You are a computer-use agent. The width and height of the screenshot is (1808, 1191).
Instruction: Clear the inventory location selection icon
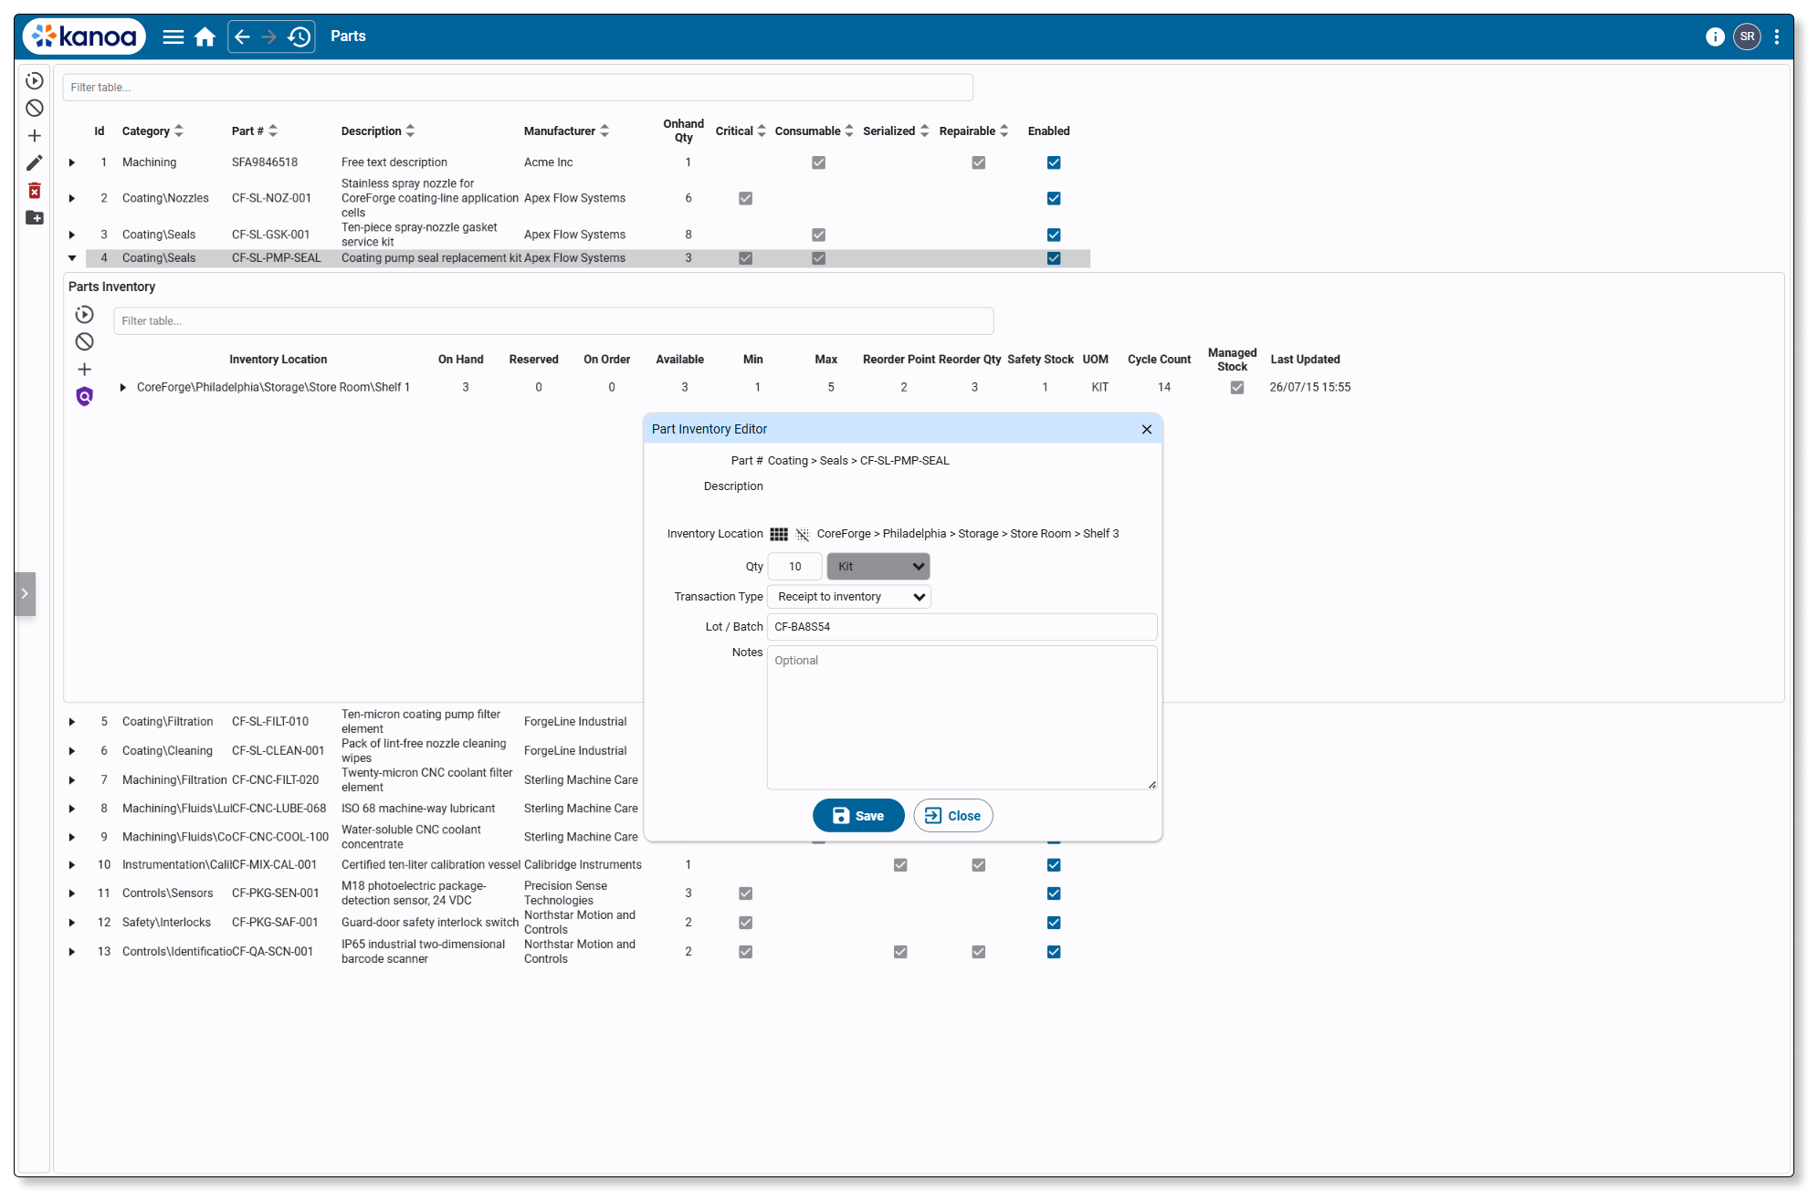point(803,534)
